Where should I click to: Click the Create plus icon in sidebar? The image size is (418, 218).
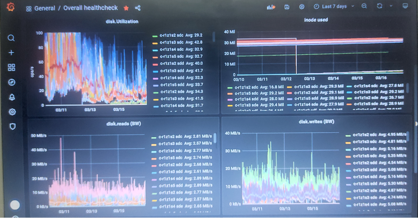pyautogui.click(x=11, y=52)
